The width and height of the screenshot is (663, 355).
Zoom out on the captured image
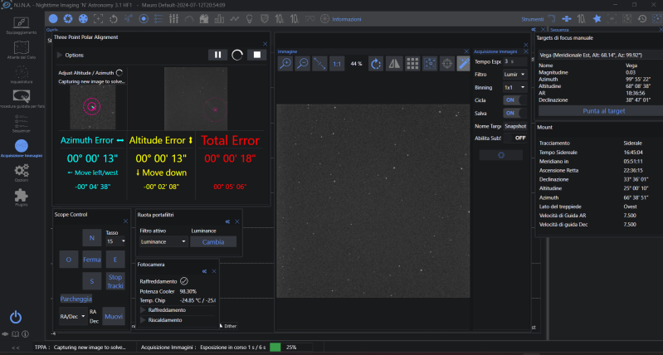(x=302, y=63)
